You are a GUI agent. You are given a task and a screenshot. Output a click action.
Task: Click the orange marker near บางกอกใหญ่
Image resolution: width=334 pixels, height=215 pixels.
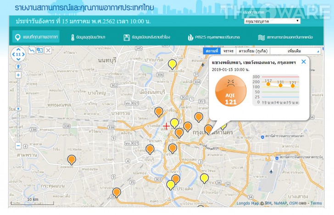150,149
